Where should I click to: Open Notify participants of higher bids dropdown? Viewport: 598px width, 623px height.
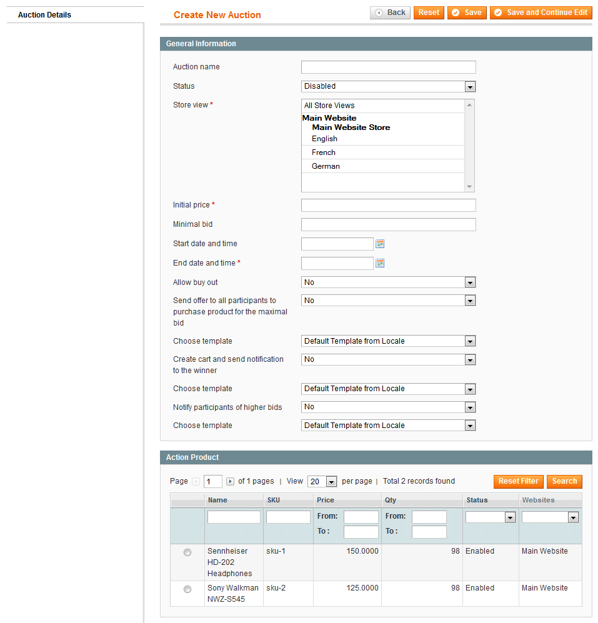coord(388,407)
